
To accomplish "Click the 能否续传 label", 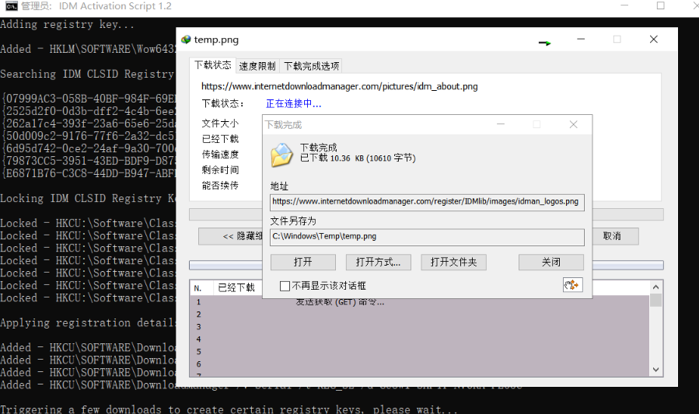I will pyautogui.click(x=220, y=185).
